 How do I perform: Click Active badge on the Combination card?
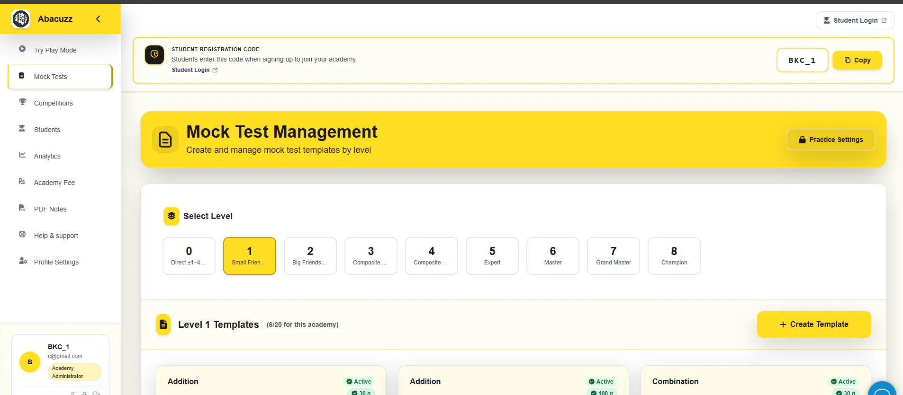click(843, 382)
